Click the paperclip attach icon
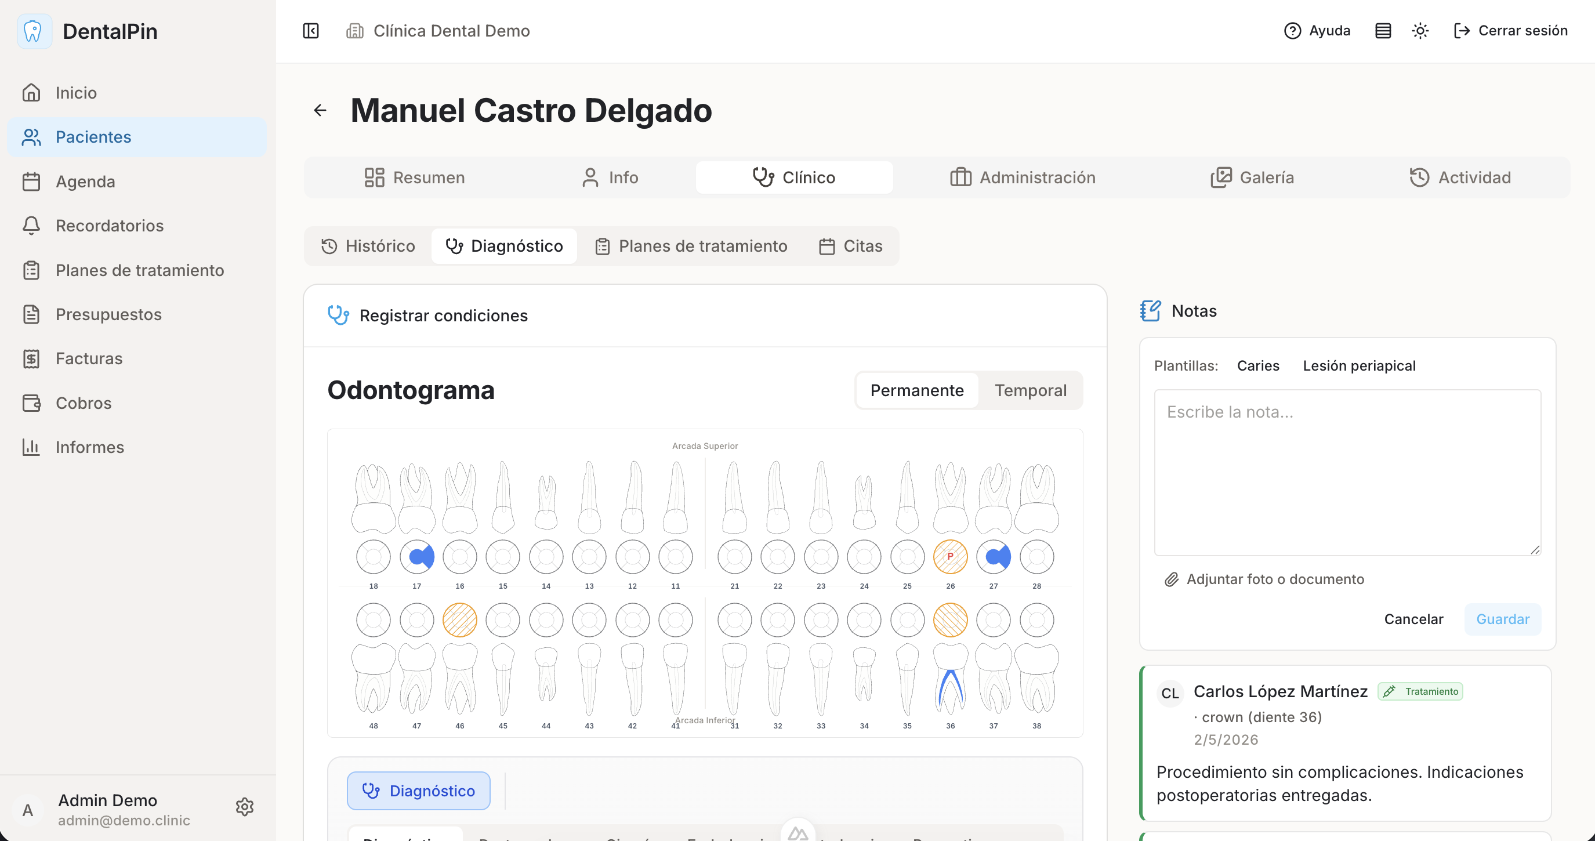 point(1172,579)
